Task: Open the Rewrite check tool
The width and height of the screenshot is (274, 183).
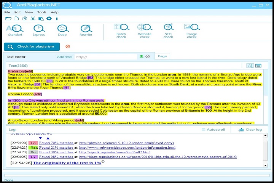Action: tap(86, 30)
